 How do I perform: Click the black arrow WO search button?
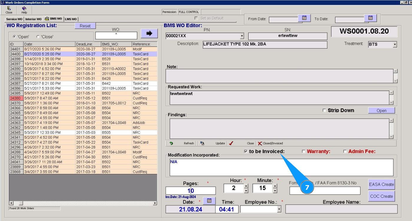click(x=149, y=34)
